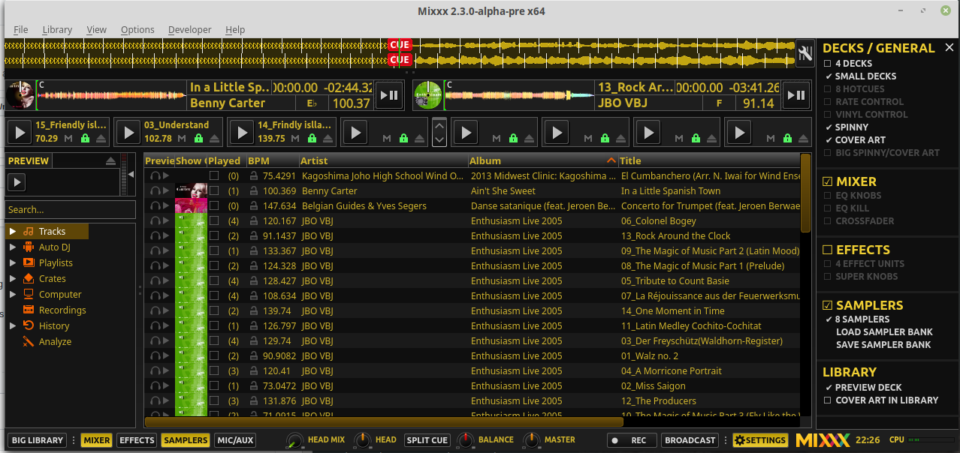Open the Options menu

coord(137,29)
